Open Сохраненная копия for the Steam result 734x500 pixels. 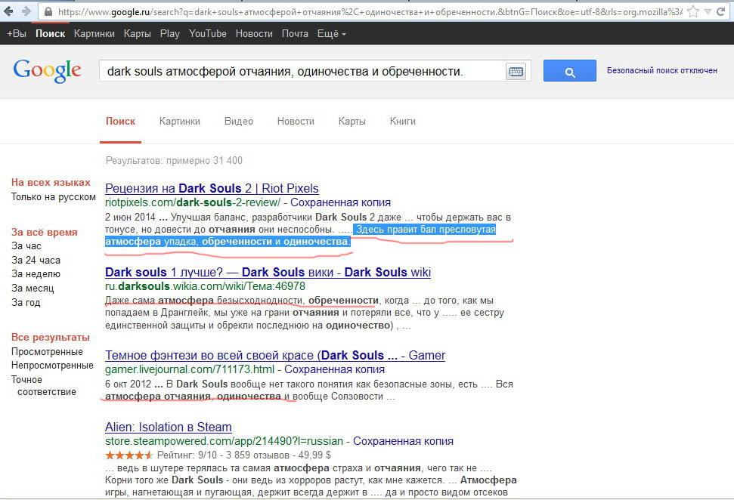[403, 441]
